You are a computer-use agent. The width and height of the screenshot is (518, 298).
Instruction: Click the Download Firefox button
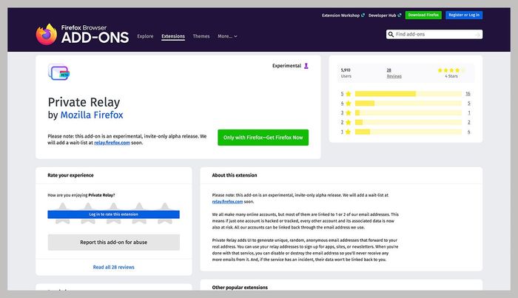tap(423, 15)
